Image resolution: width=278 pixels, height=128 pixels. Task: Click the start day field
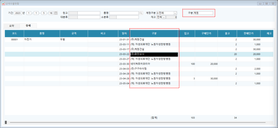coord(36,13)
